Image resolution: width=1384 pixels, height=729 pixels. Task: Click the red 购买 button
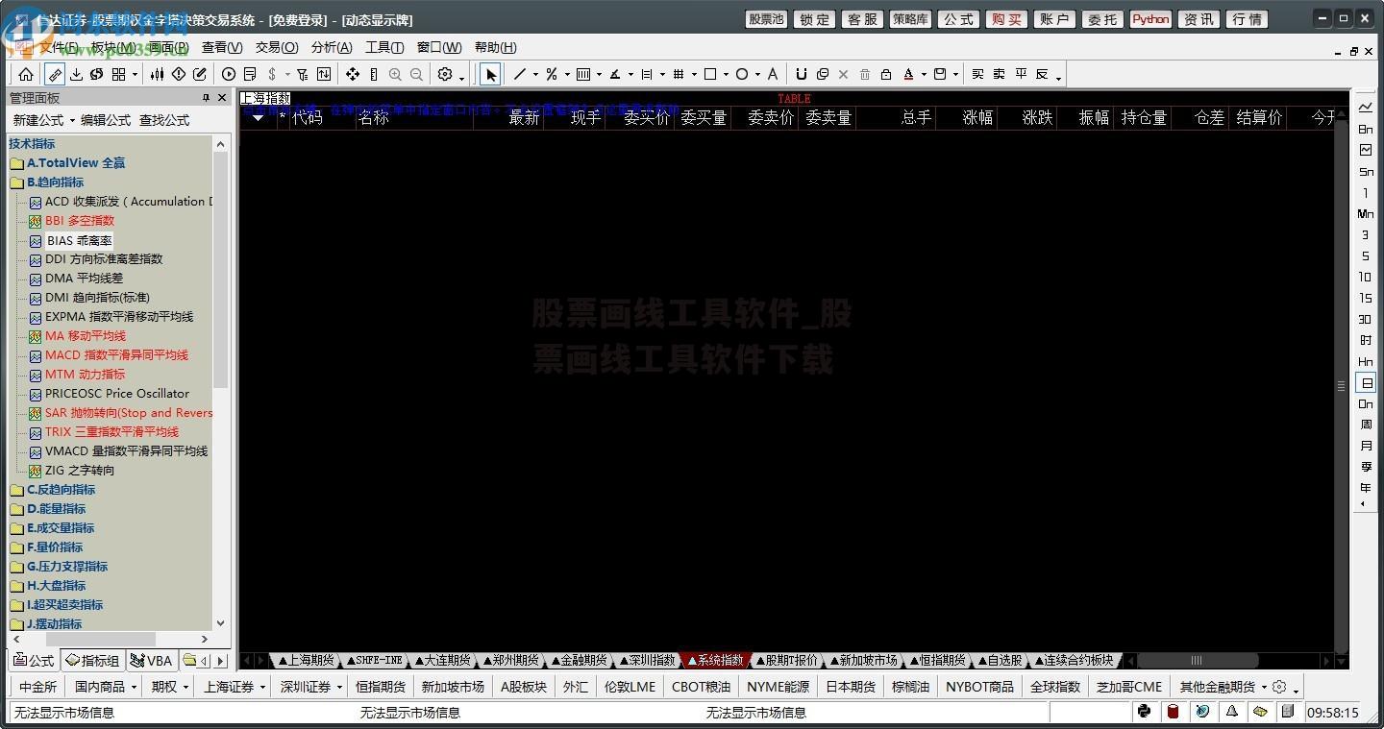pyautogui.click(x=1006, y=19)
